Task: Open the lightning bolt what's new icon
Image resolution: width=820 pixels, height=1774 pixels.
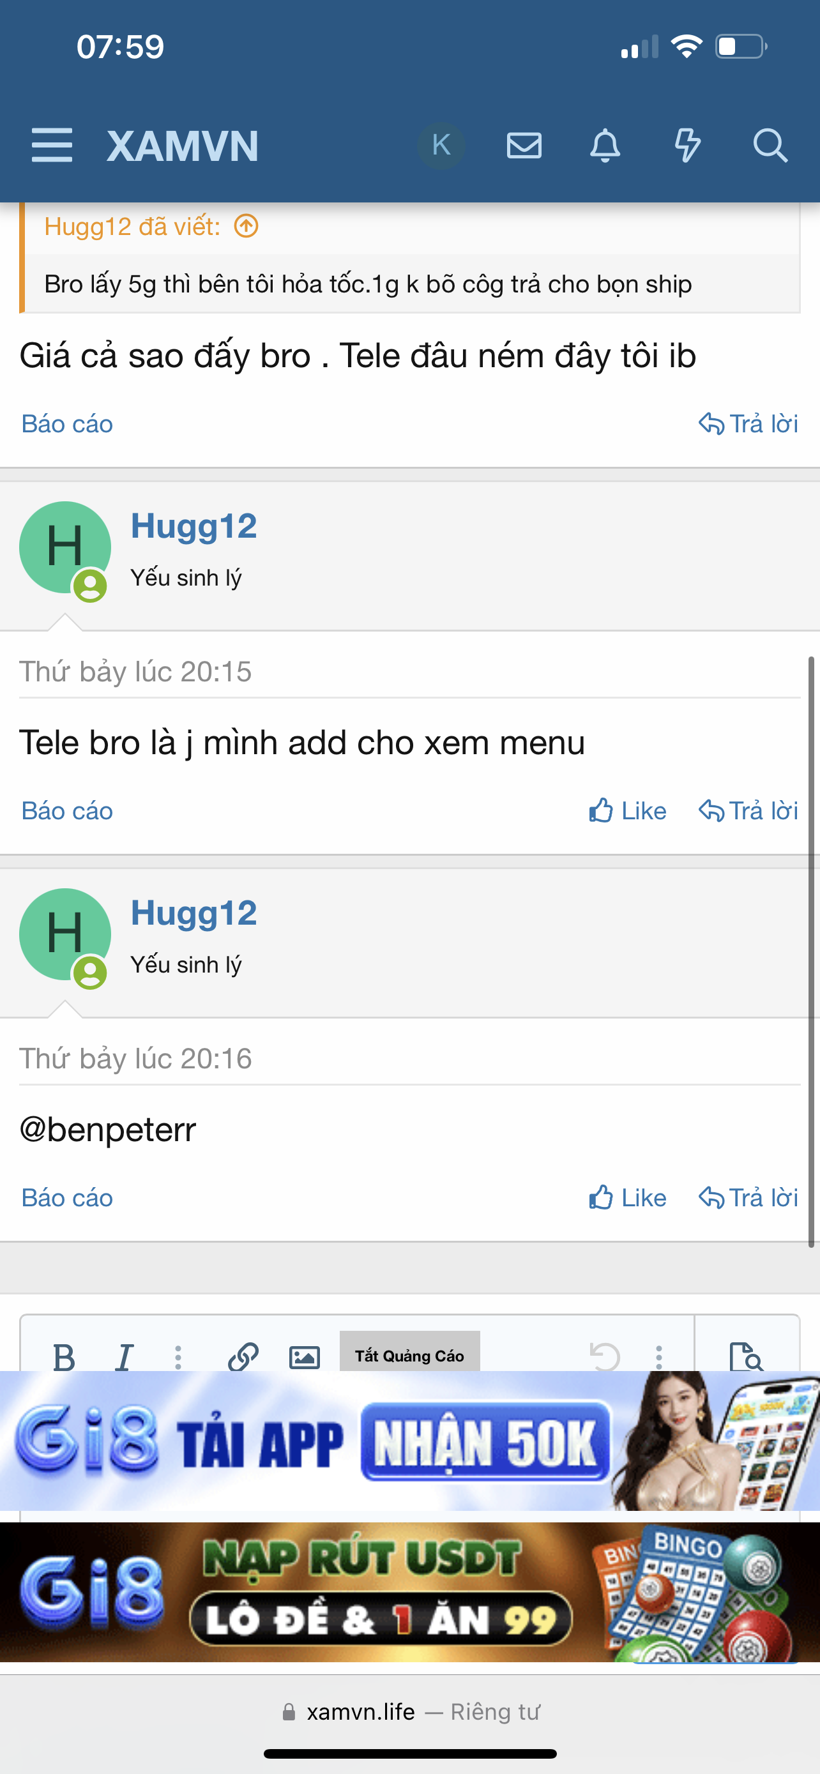Action: [687, 146]
